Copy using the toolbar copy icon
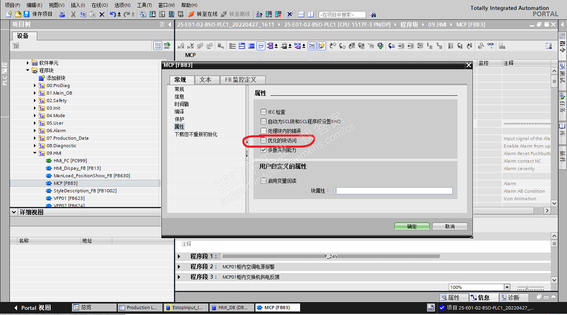 pyautogui.click(x=83, y=14)
